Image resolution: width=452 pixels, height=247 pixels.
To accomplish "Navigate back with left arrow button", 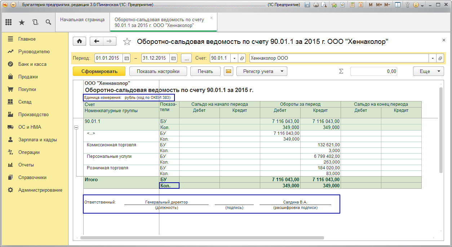I will [96, 41].
